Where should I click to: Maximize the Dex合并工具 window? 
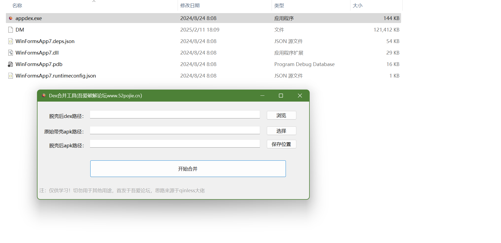pos(281,95)
